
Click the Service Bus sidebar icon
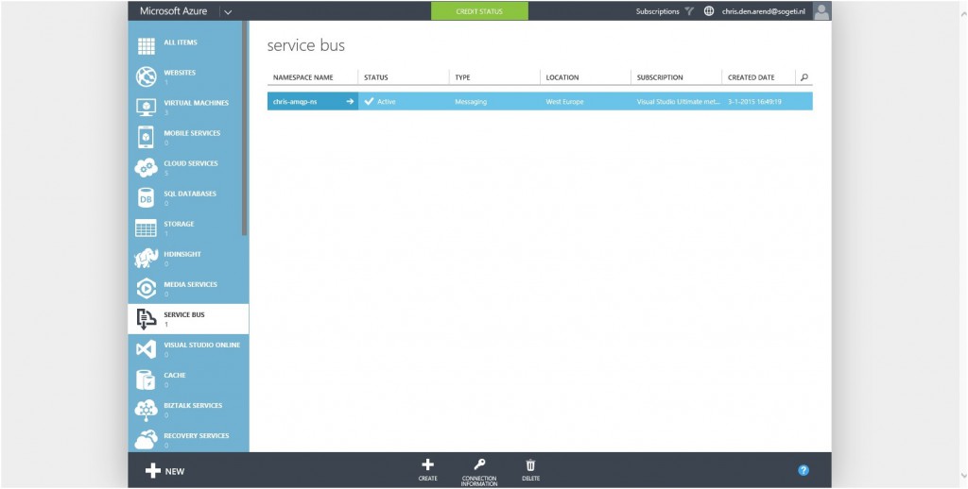pos(147,319)
